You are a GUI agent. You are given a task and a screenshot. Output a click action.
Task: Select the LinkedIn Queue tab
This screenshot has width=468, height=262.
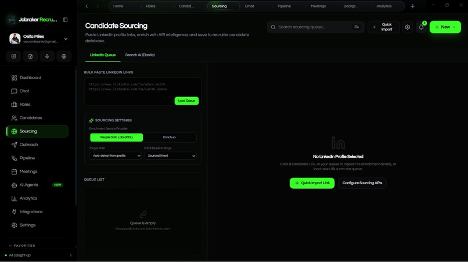click(x=103, y=55)
